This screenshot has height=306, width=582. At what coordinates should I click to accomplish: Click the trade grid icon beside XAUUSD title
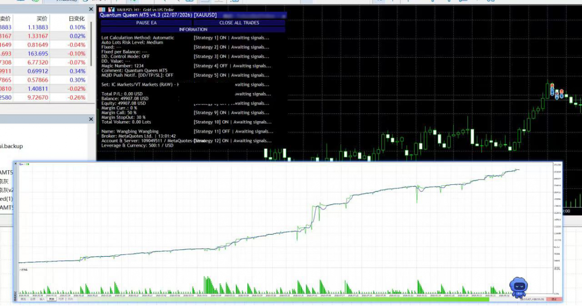(x=102, y=10)
